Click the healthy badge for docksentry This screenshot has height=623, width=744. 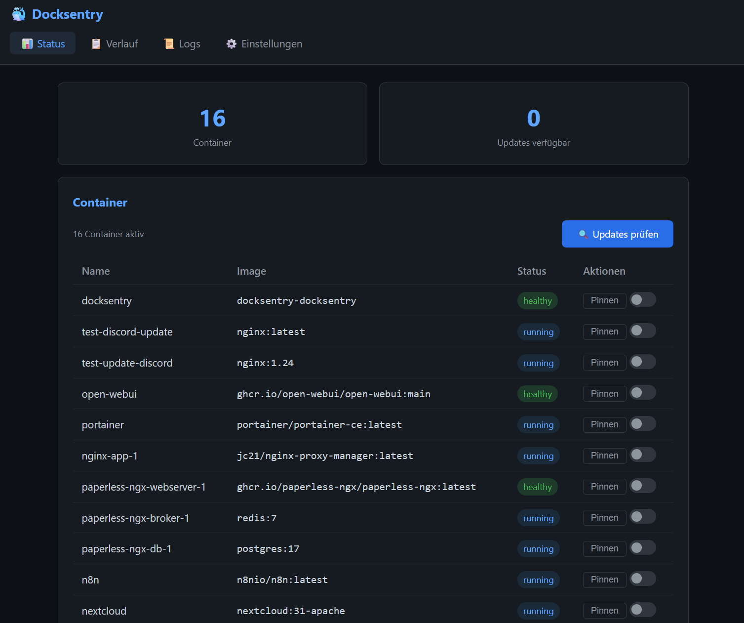(x=538, y=301)
